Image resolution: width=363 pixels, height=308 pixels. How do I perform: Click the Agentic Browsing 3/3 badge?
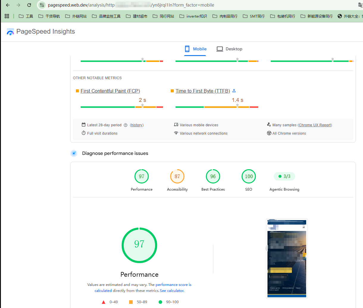(284, 176)
